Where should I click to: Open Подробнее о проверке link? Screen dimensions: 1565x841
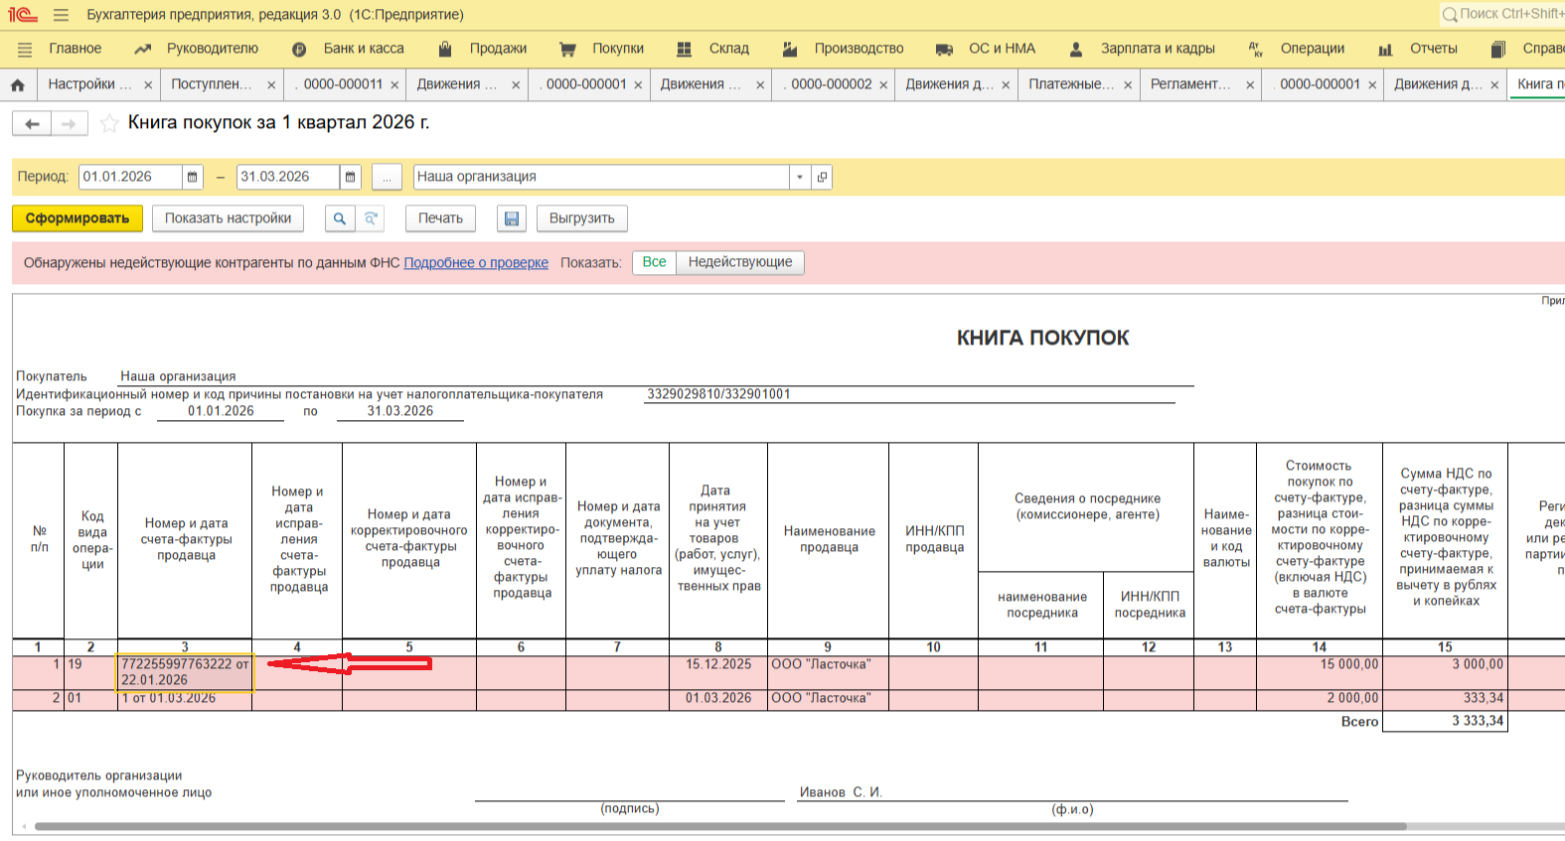coord(476,263)
